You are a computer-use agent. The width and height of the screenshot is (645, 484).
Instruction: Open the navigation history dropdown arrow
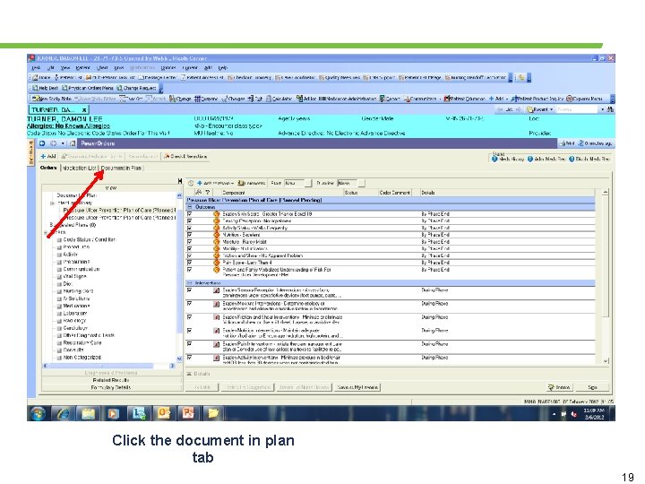(63, 143)
